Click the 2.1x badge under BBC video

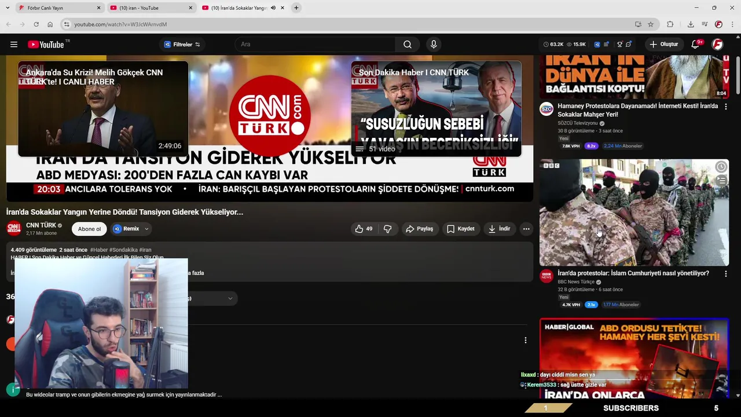pos(591,305)
